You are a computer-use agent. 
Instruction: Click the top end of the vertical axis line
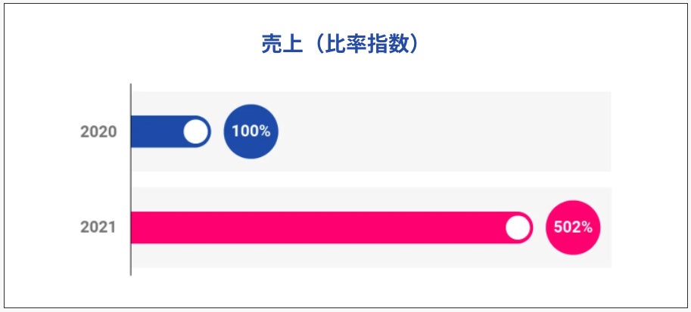(131, 85)
